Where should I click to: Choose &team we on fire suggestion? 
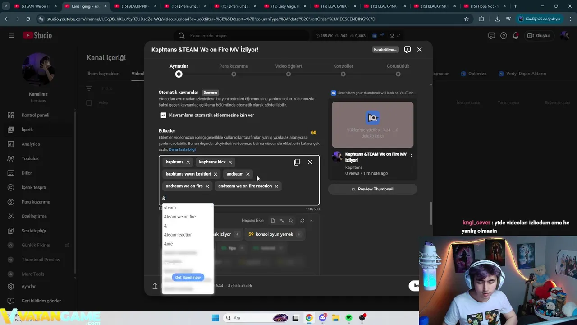pyautogui.click(x=188, y=217)
